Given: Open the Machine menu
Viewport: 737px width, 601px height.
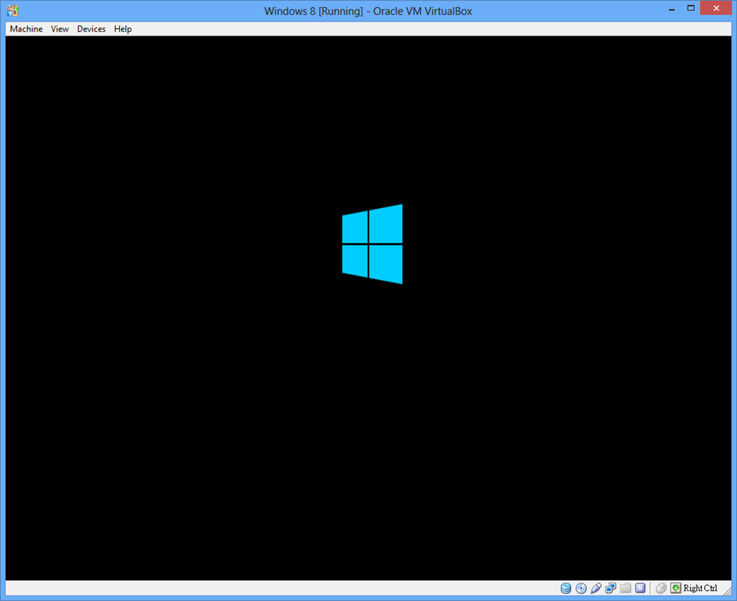Looking at the screenshot, I should point(27,29).
